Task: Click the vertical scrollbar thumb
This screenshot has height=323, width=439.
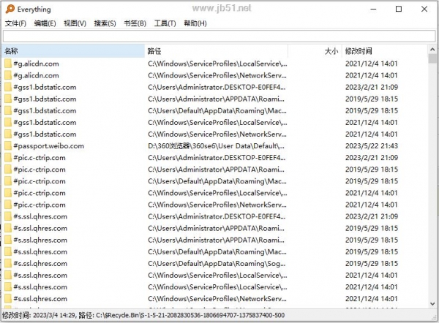Action: pos(432,59)
